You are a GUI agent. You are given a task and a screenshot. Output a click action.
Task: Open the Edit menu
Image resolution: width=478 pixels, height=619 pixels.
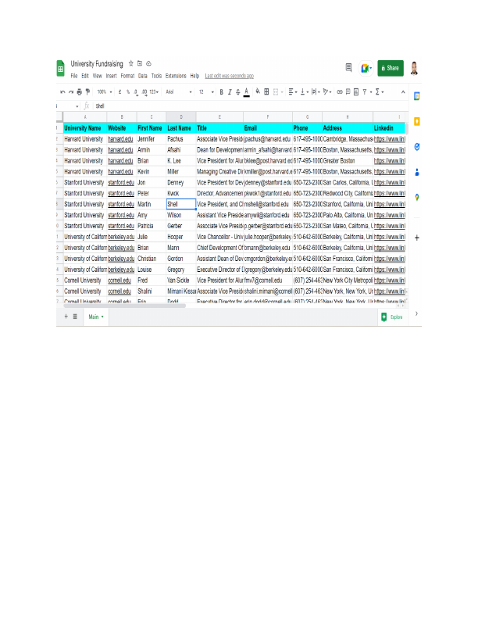(85, 76)
